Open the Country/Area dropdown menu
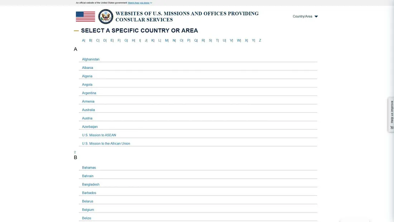Viewport: 394px width, 222px height. [x=305, y=16]
